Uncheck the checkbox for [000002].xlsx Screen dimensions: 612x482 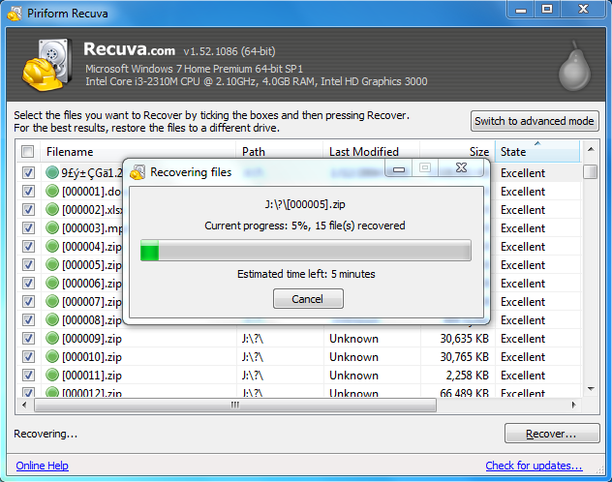[x=28, y=209]
